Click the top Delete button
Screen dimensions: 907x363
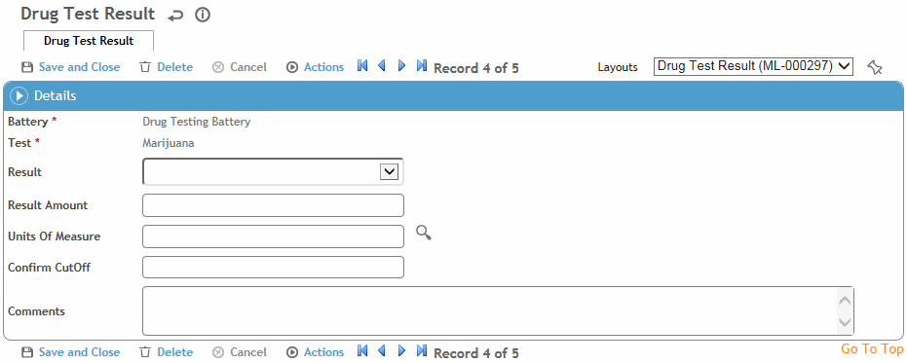[167, 67]
